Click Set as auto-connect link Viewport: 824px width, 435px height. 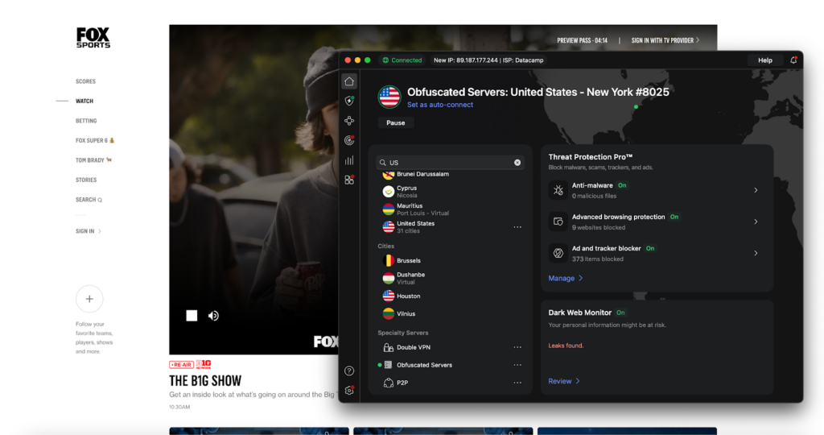(440, 105)
